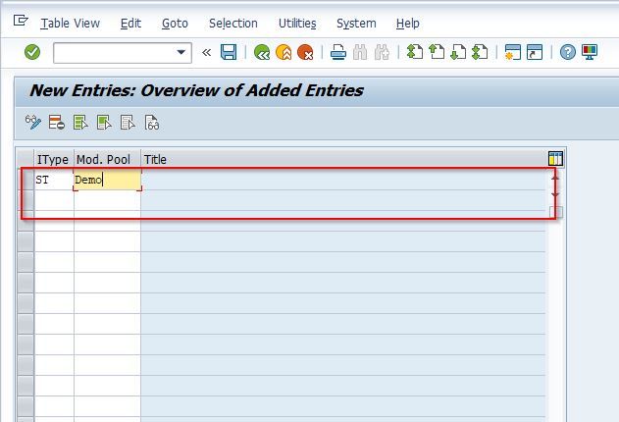
Task: Click the Find Next binoculars icon
Action: pyautogui.click(x=382, y=52)
